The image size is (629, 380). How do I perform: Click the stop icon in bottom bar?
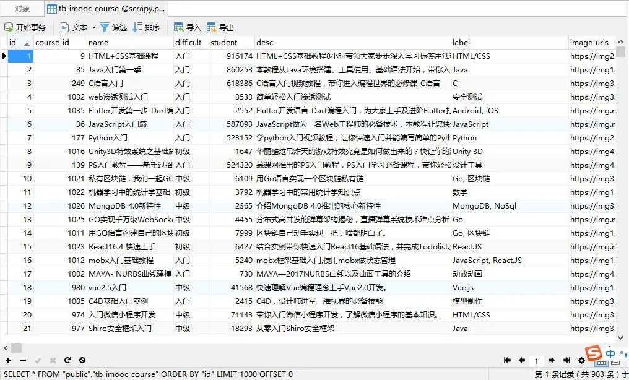pyautogui.click(x=82, y=360)
